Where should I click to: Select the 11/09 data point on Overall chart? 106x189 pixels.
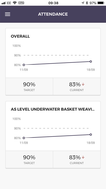point(24,65)
